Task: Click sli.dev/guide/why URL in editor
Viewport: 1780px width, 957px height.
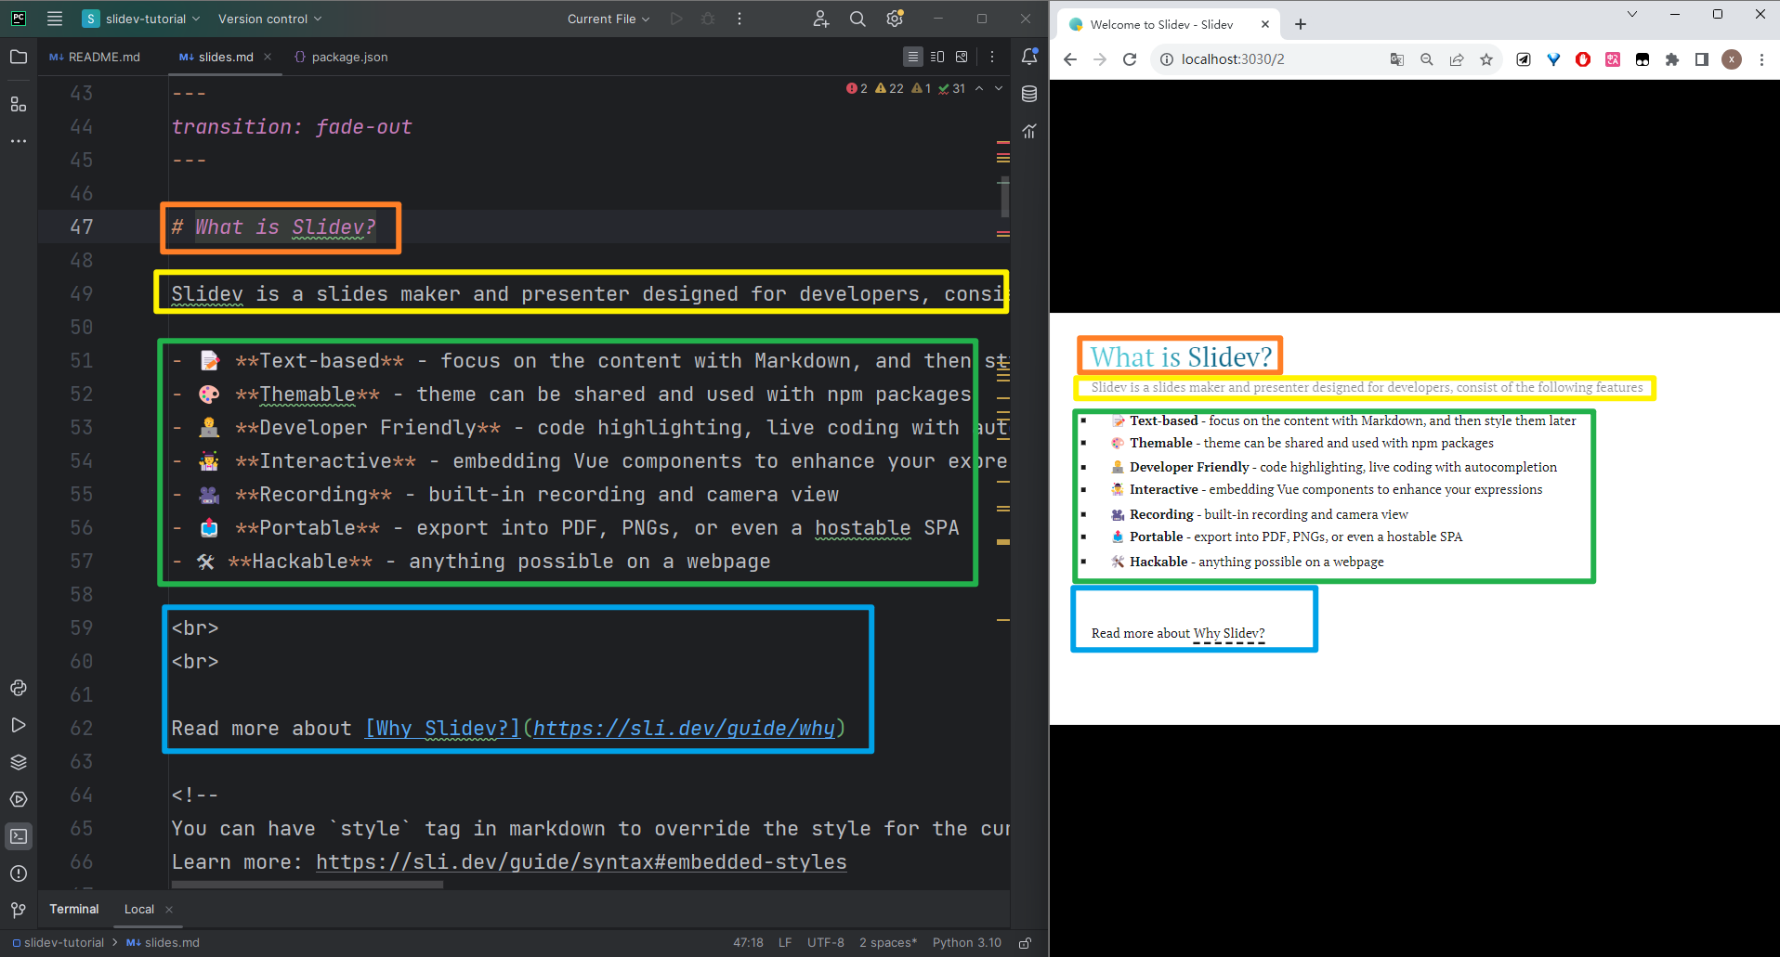Action: point(685,729)
